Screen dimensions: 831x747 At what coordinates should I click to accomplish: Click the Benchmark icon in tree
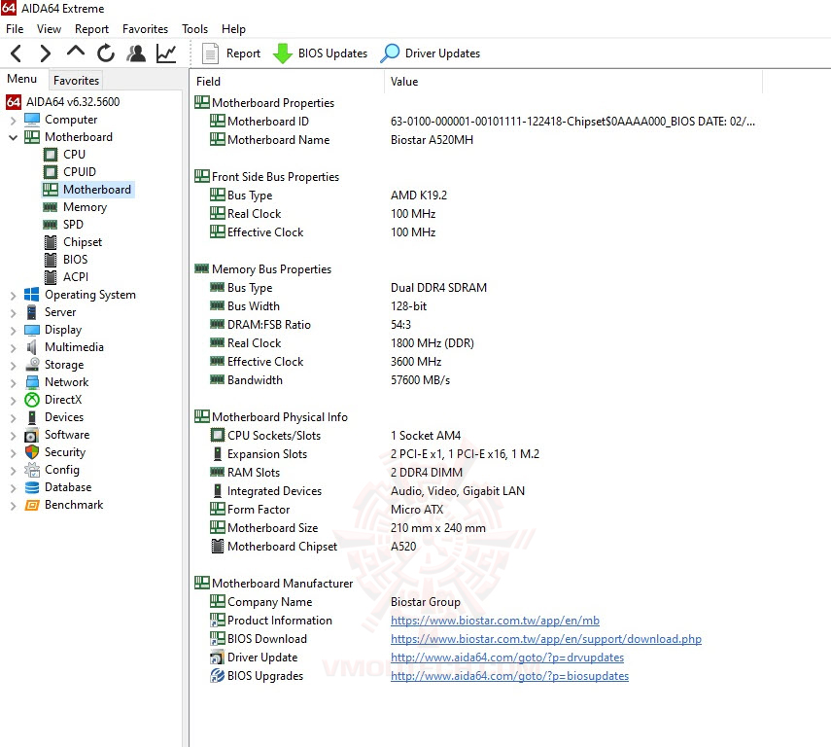[x=32, y=505]
